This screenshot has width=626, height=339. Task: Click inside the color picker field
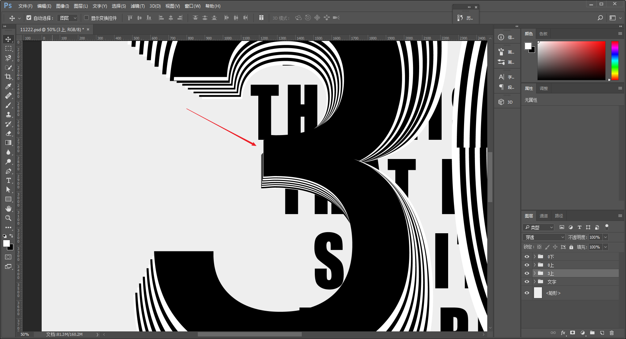[571, 60]
